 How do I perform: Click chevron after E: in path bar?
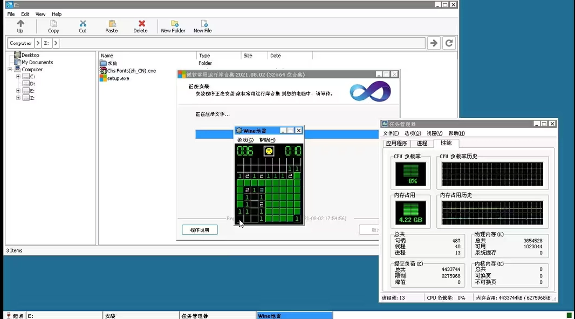tap(56, 43)
